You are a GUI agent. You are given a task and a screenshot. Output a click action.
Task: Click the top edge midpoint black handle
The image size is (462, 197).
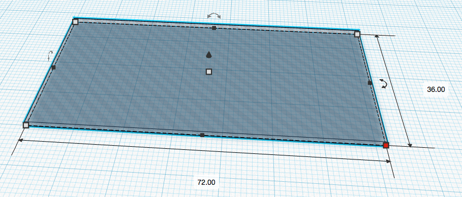[x=214, y=28]
